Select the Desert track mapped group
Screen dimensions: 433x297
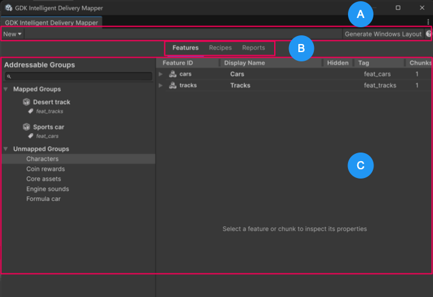coord(51,102)
